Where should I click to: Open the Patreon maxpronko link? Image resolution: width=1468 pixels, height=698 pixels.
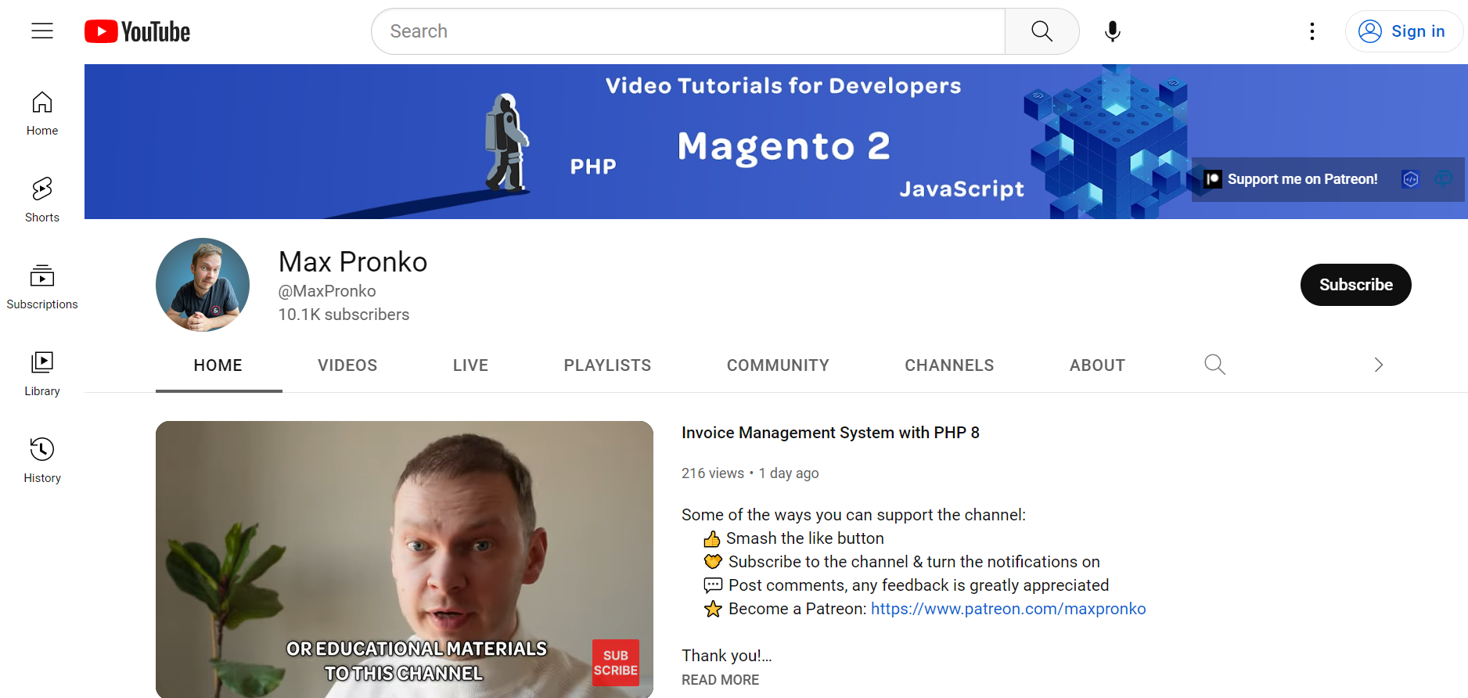point(1008,609)
